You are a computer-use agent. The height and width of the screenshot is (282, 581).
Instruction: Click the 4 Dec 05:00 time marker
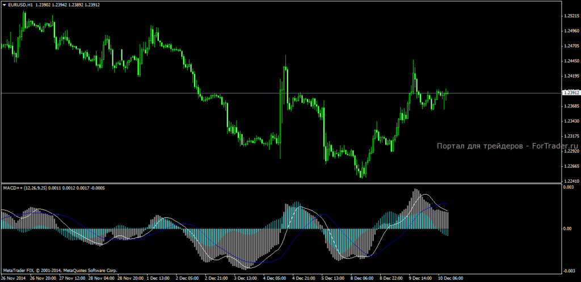pos(275,279)
